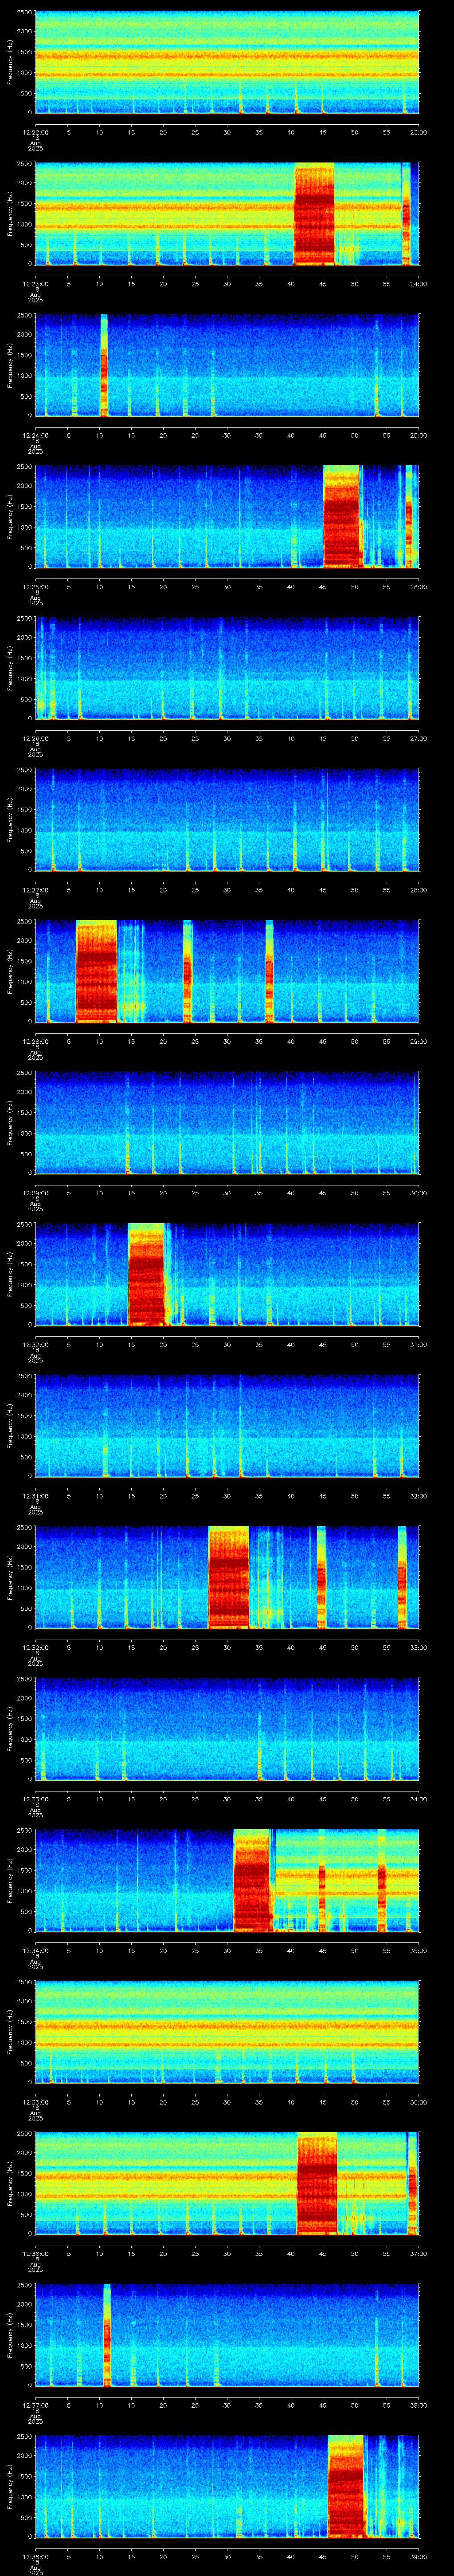Click the 12:29:00 start time label
Screen dimensions: 454x2576
pos(35,1193)
